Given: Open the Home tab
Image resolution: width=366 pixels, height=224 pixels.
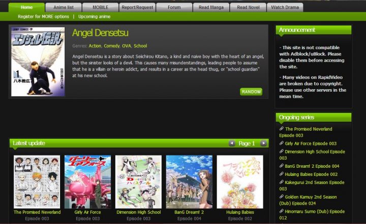Looking at the screenshot, I should [x=26, y=7].
